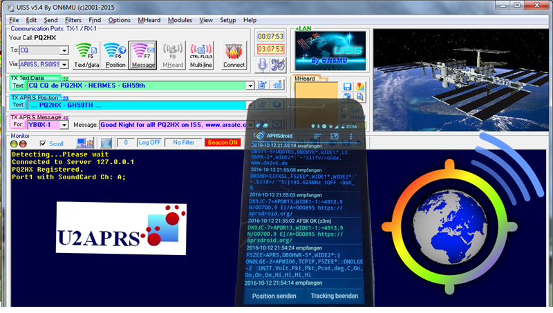Open the Filters menu
Viewport: 553px width, 313px height.
73,20
